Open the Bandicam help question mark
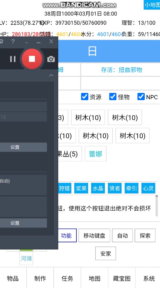Image resolution: width=160 pixels, height=288 pixels. click(13, 42)
